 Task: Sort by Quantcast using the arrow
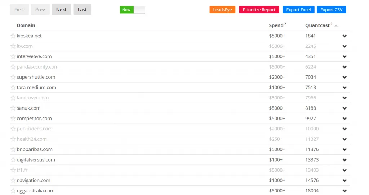coord(336,26)
